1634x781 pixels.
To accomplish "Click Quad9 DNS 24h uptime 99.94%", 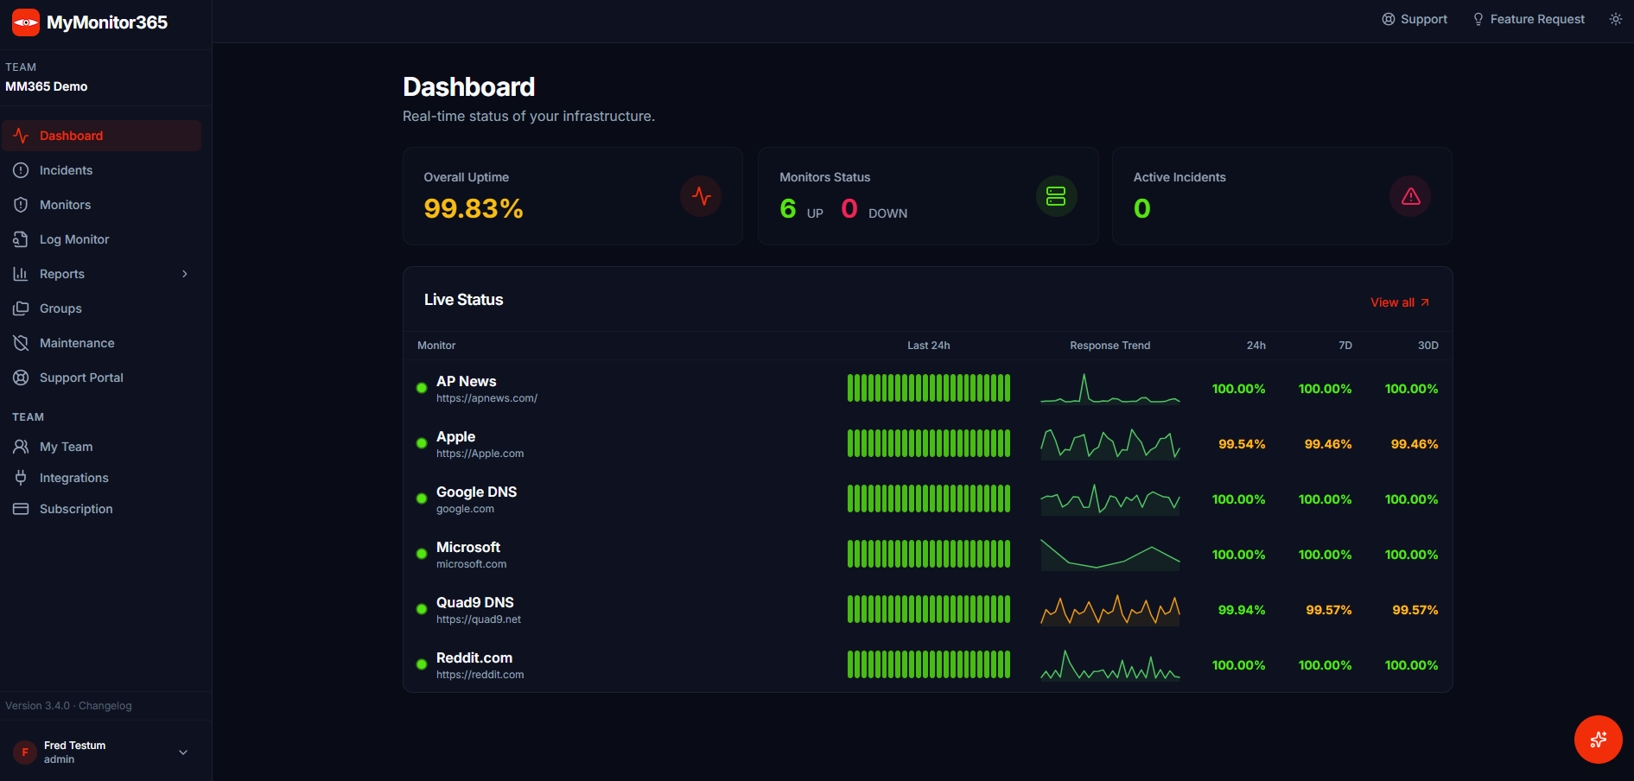I will click(1242, 610).
